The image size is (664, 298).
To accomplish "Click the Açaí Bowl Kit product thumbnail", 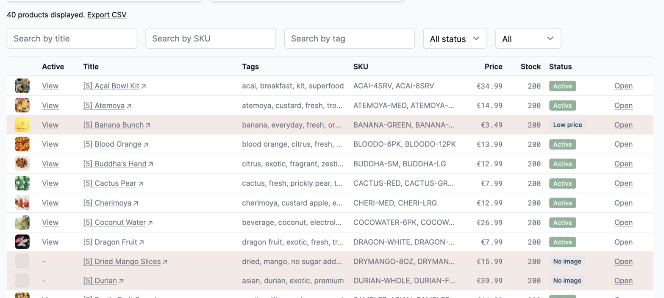I will pos(22,86).
